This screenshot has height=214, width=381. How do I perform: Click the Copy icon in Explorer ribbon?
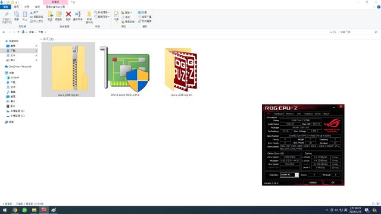pyautogui.click(x=17, y=16)
